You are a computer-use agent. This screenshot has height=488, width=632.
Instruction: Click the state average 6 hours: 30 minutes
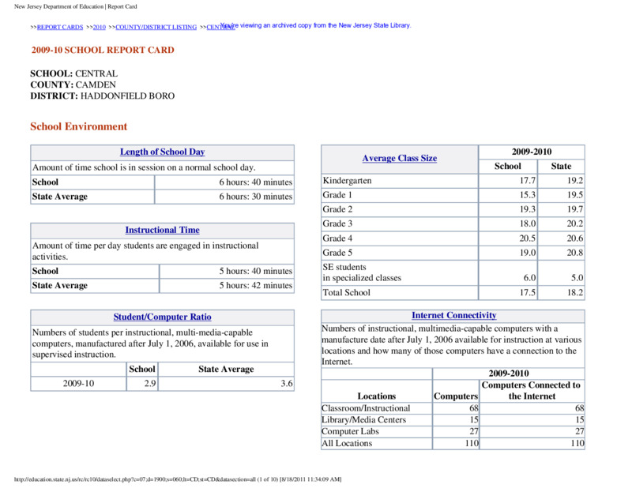coord(255,197)
